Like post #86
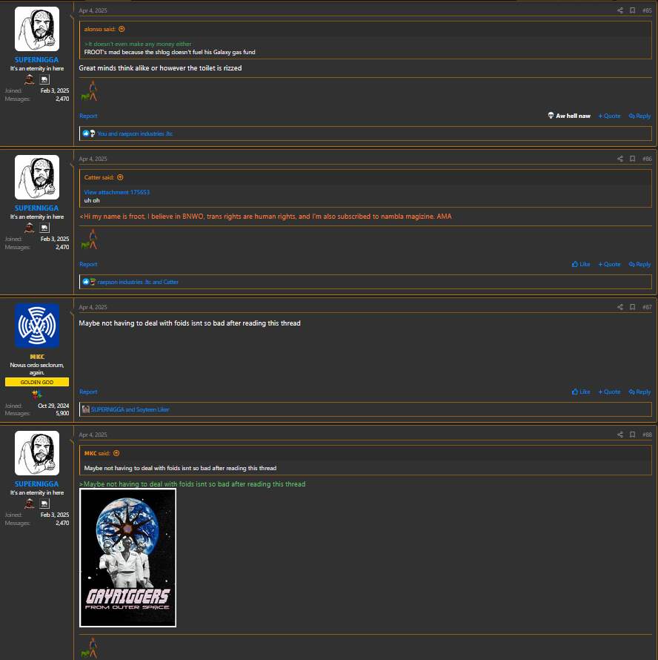Viewport: 658px width, 660px height. point(581,264)
